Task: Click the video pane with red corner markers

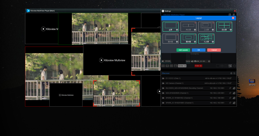Action: coord(117,94)
